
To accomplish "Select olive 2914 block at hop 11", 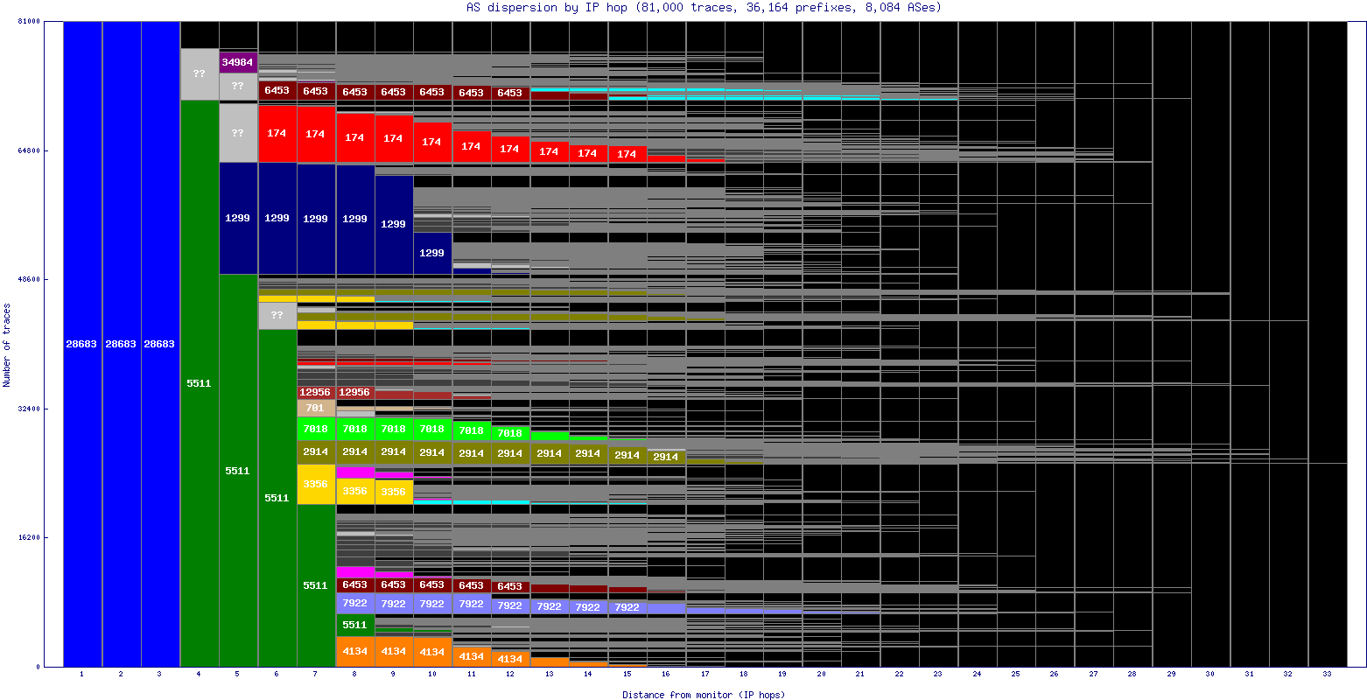I will coord(472,453).
